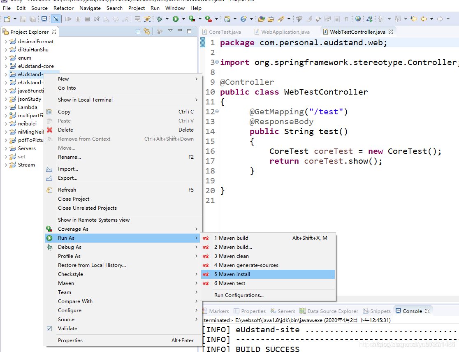Click the Step Into icon
Image resolution: width=459 pixels, height=352 pixels.
click(x=106, y=19)
